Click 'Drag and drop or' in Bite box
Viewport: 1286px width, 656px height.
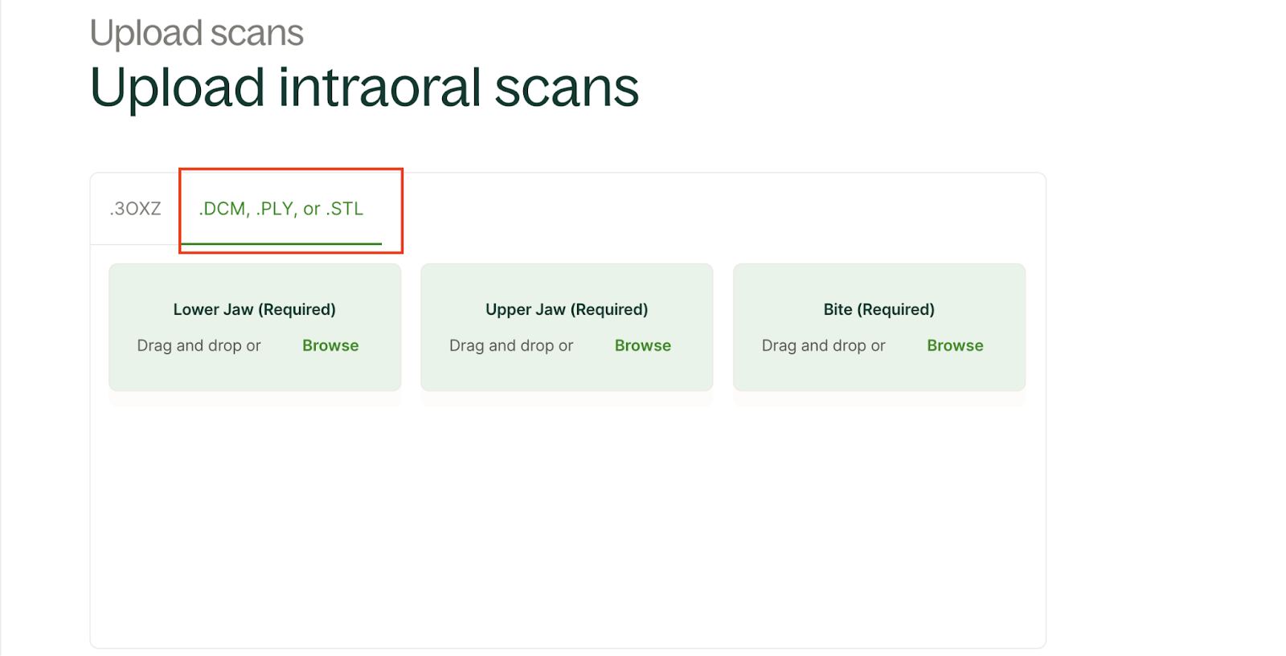[823, 345]
